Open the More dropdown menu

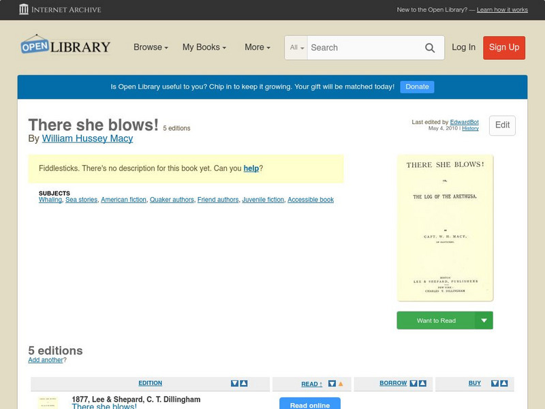(x=256, y=47)
